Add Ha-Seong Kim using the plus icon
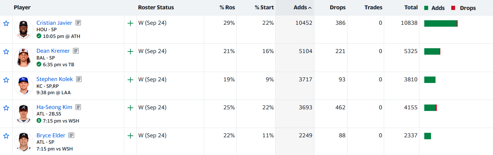This screenshot has height=155, width=493. (x=130, y=108)
